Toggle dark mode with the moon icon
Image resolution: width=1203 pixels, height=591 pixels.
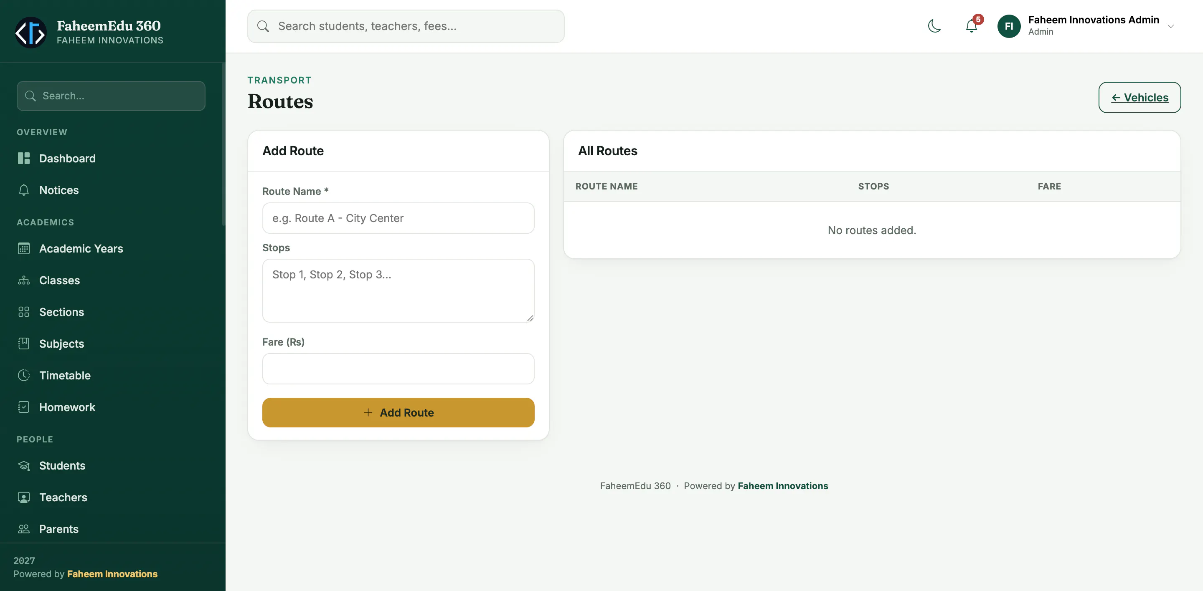(x=934, y=26)
